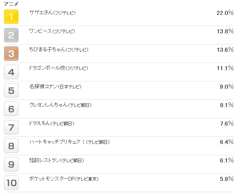Select the rank 4 number icon
This screenshot has width=238, height=195.
coord(11,72)
